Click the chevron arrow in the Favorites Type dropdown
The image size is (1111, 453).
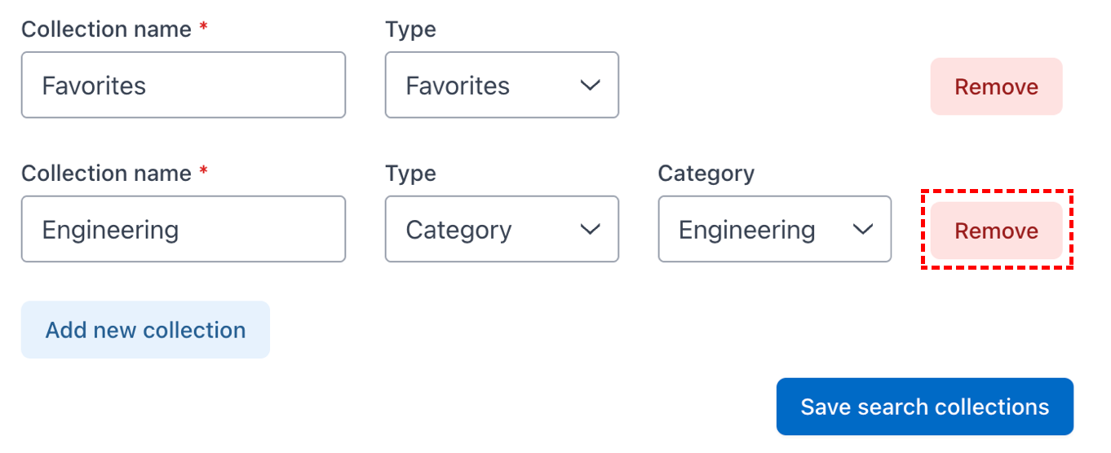pos(590,86)
